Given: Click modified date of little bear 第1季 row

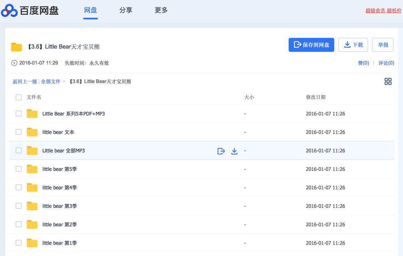Looking at the screenshot, I should (325, 243).
